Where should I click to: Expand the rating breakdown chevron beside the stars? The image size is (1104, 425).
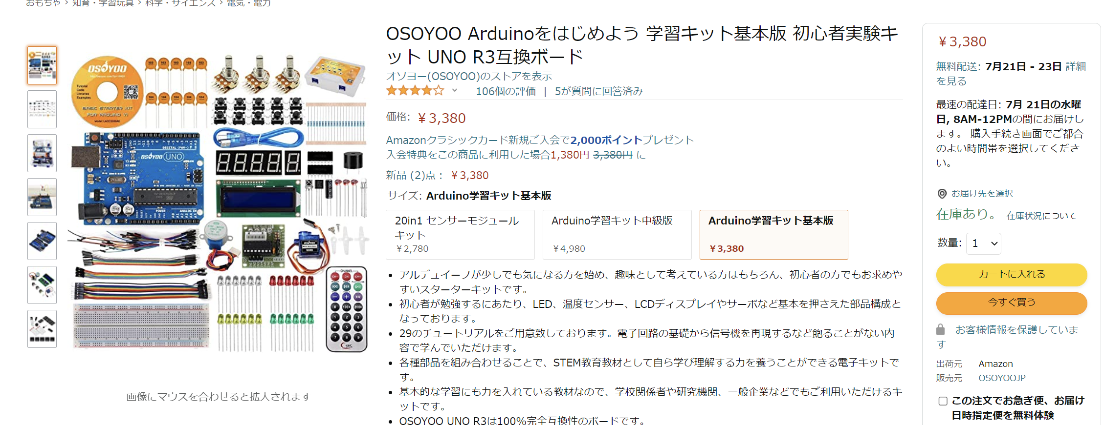click(455, 90)
